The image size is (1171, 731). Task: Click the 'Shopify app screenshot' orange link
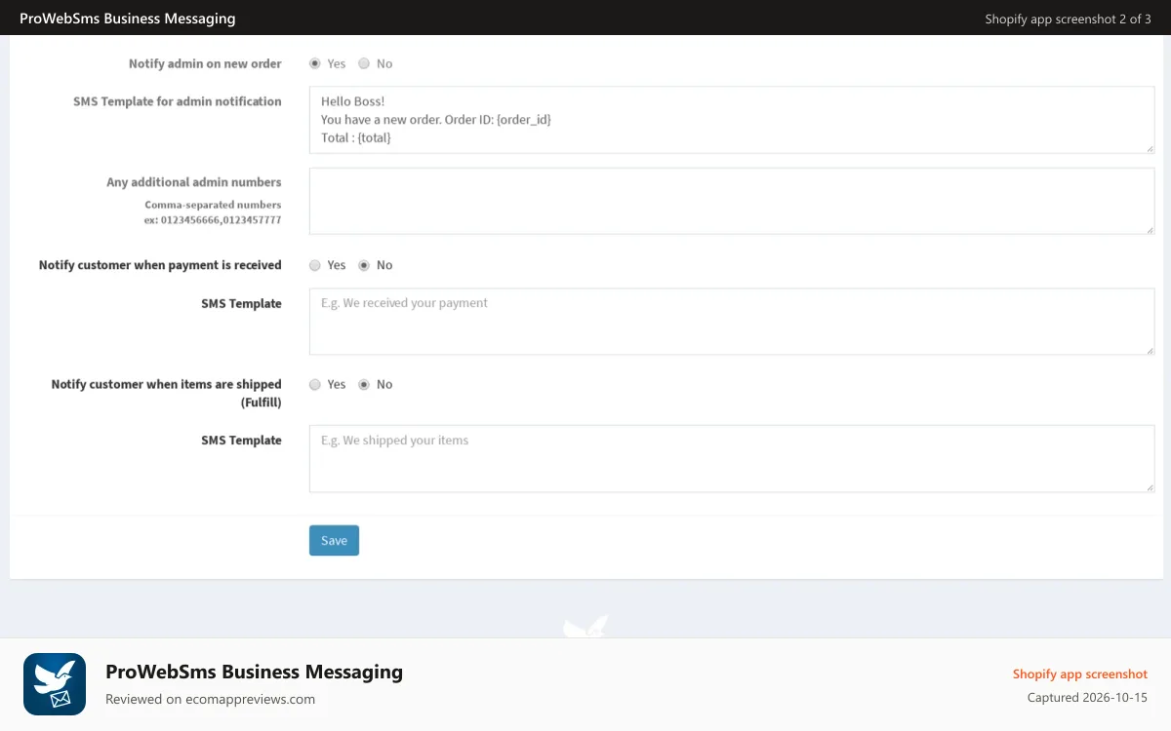point(1080,674)
